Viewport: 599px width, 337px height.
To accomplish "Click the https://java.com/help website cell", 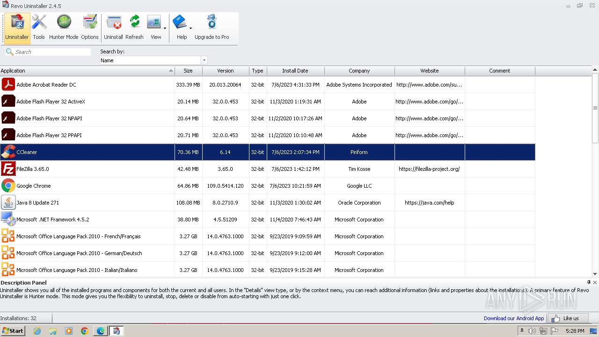I will [x=430, y=203].
